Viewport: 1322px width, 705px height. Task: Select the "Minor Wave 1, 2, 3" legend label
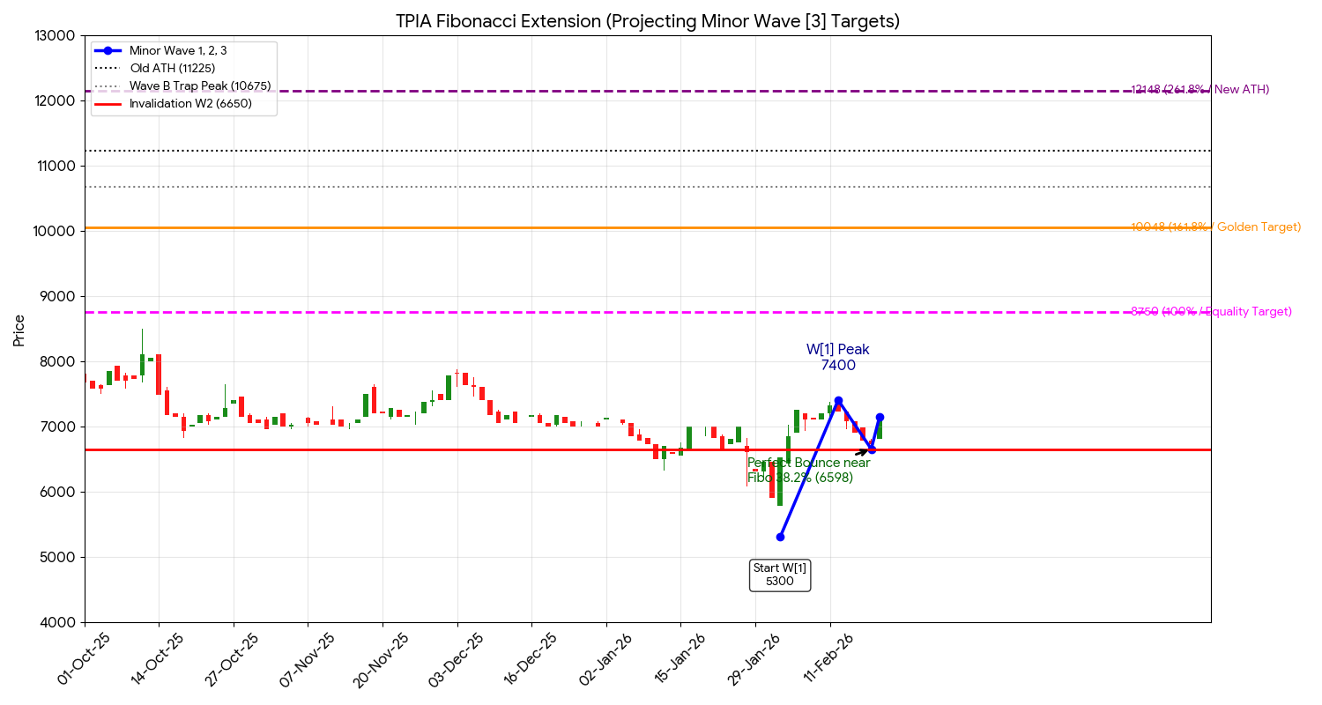[178, 51]
